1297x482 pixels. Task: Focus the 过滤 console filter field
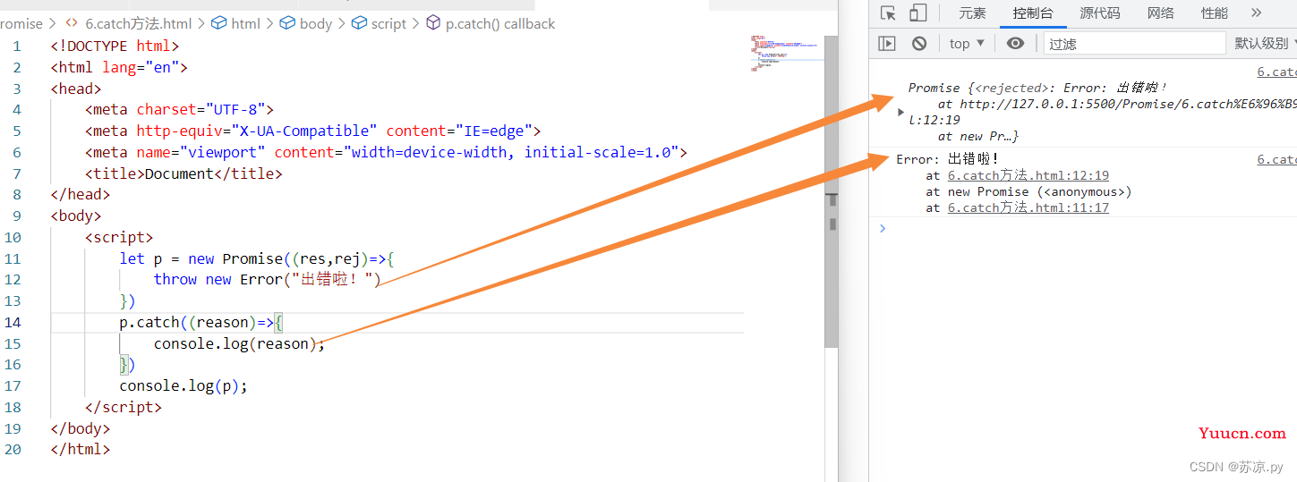tap(1134, 43)
